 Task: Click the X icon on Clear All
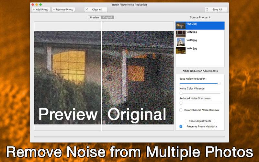click(x=86, y=10)
